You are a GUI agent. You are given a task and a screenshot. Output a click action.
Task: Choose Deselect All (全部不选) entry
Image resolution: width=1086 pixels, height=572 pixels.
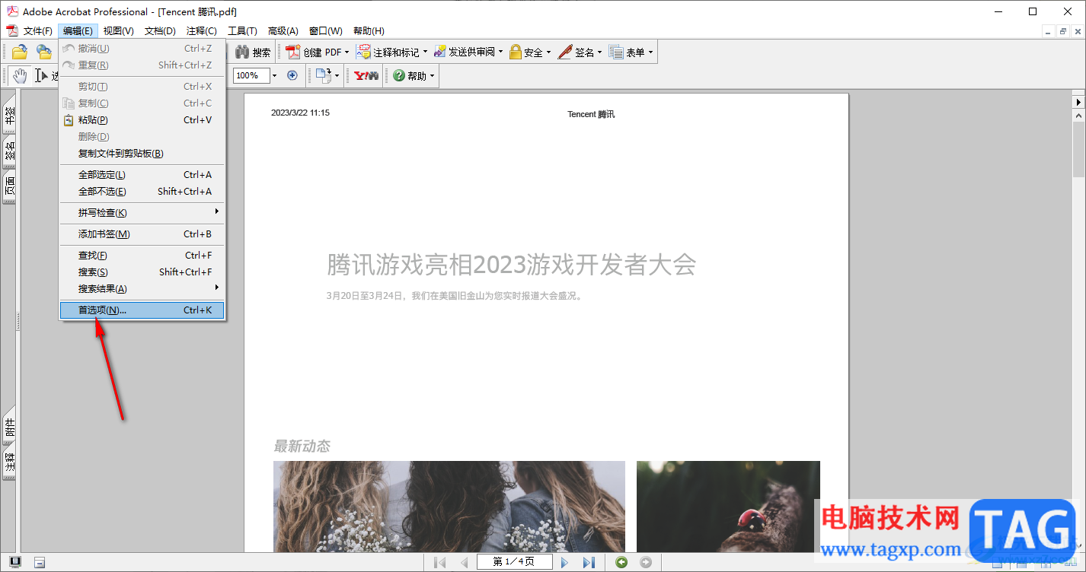142,191
